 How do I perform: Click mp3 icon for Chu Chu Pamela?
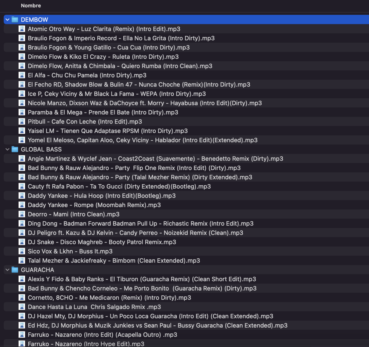(x=22, y=75)
